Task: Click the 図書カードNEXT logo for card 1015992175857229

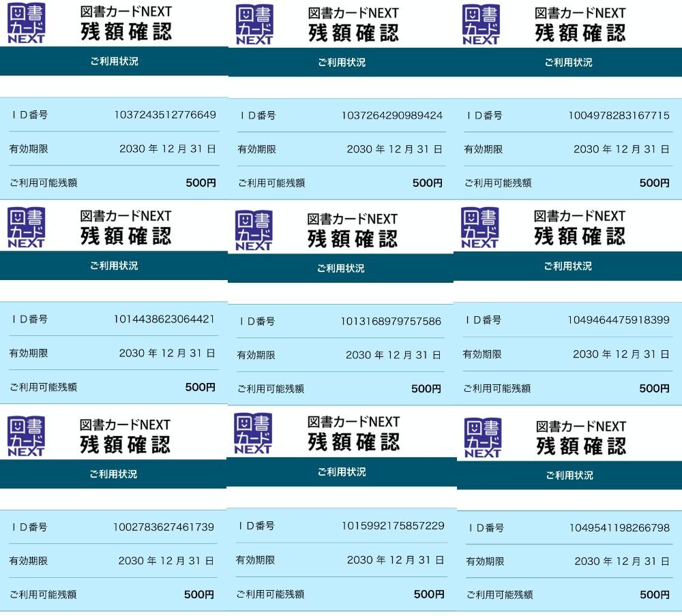Action: (x=253, y=433)
